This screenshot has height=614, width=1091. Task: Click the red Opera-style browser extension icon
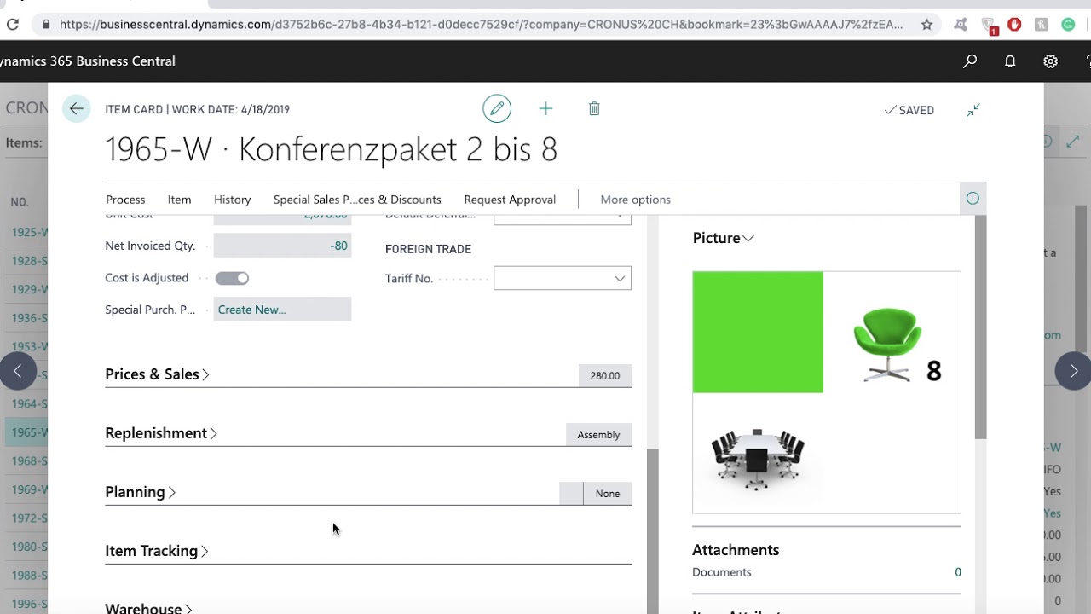1014,25
